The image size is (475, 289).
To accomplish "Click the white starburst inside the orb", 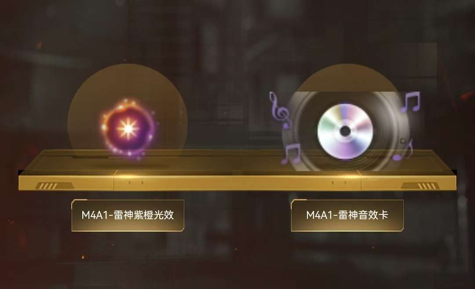I will 128,129.
